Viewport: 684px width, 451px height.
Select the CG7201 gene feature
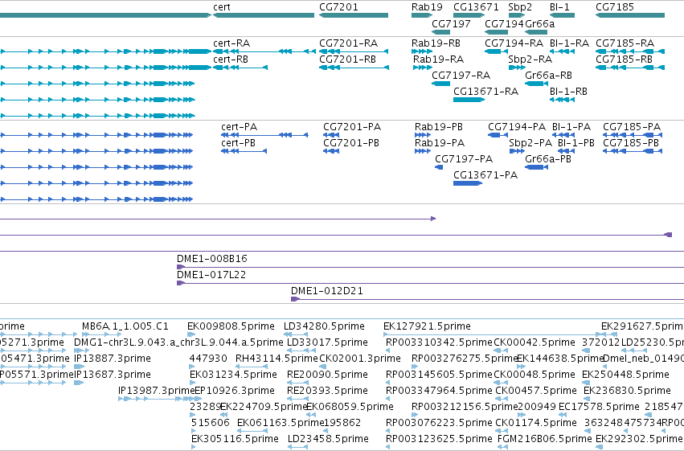(x=354, y=15)
